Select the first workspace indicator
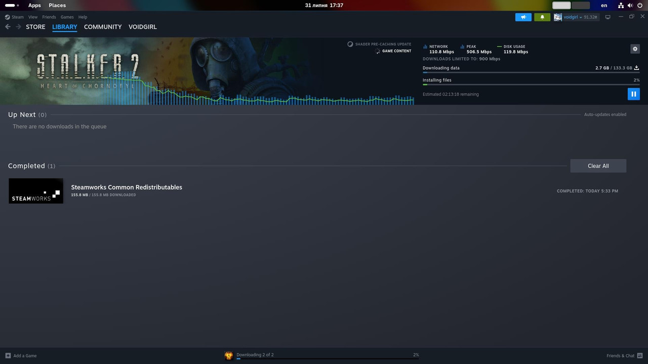The image size is (648, 364). tap(561, 5)
